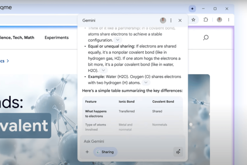Screen dimensions: 247x165
Task: Click the Gemini panel title
Action: [x=89, y=21]
